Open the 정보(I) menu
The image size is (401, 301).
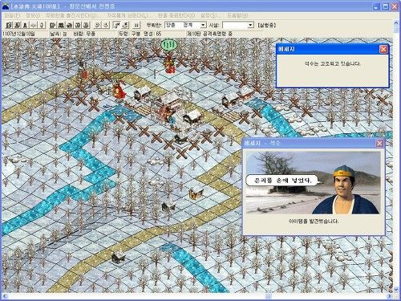[x=33, y=15]
